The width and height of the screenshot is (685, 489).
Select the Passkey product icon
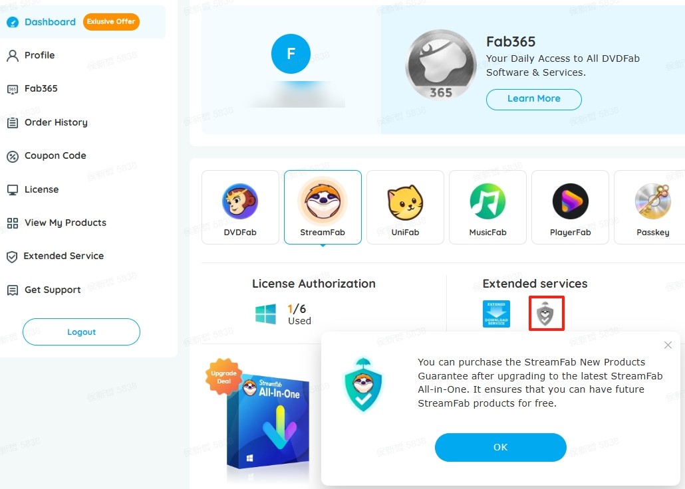pyautogui.click(x=652, y=201)
